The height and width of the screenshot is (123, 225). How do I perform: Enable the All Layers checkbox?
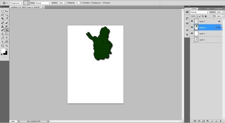tap(102, 3)
